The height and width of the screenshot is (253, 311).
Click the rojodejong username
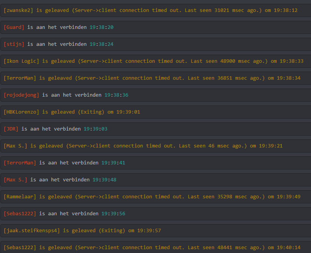(21, 95)
